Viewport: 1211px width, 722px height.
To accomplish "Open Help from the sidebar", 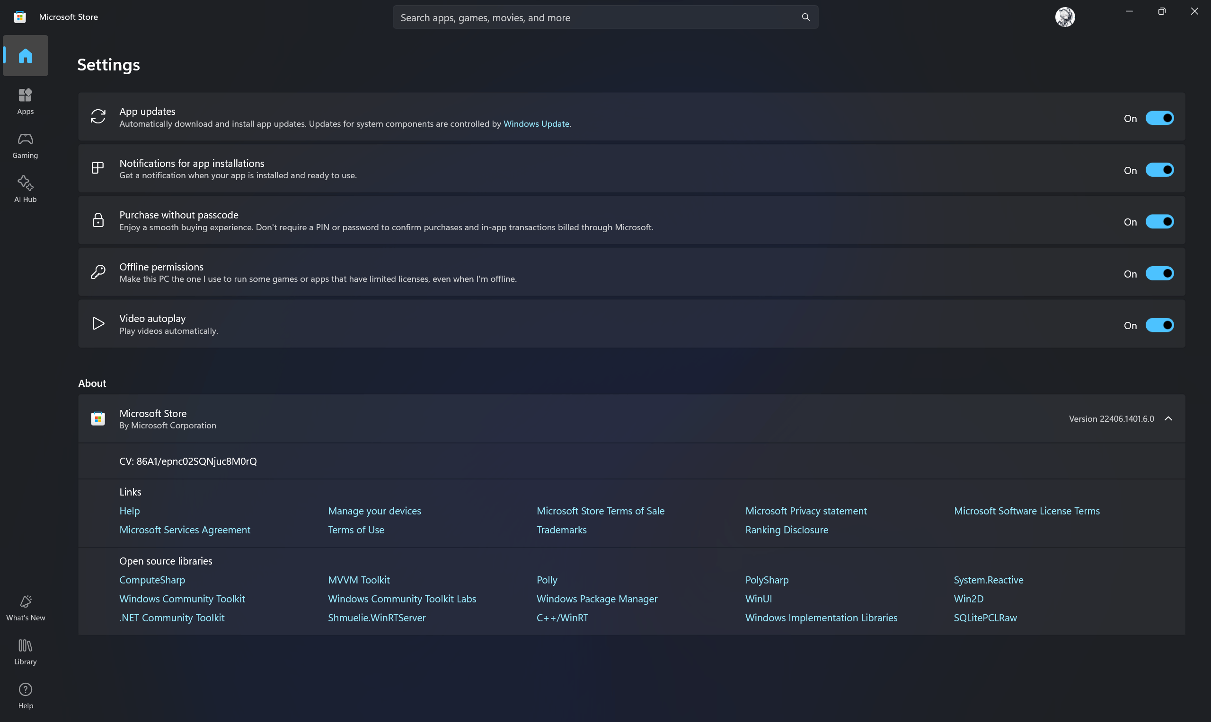I will 26,696.
